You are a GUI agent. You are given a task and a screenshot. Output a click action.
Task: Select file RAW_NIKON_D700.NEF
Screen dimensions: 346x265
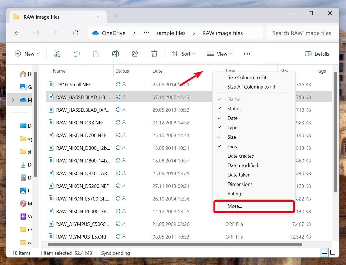point(81,135)
